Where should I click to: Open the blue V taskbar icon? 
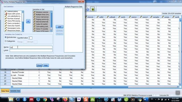(x=119, y=99)
